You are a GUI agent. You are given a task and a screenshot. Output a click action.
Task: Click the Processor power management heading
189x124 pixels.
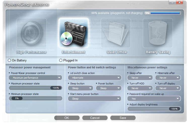click(x=30, y=68)
